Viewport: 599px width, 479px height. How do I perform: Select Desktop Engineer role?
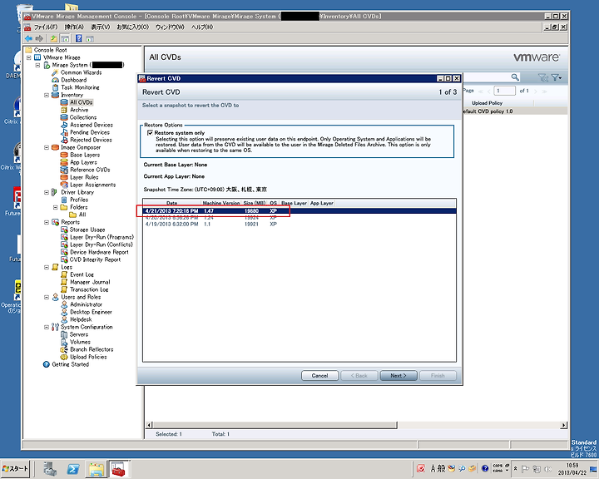tap(91, 312)
